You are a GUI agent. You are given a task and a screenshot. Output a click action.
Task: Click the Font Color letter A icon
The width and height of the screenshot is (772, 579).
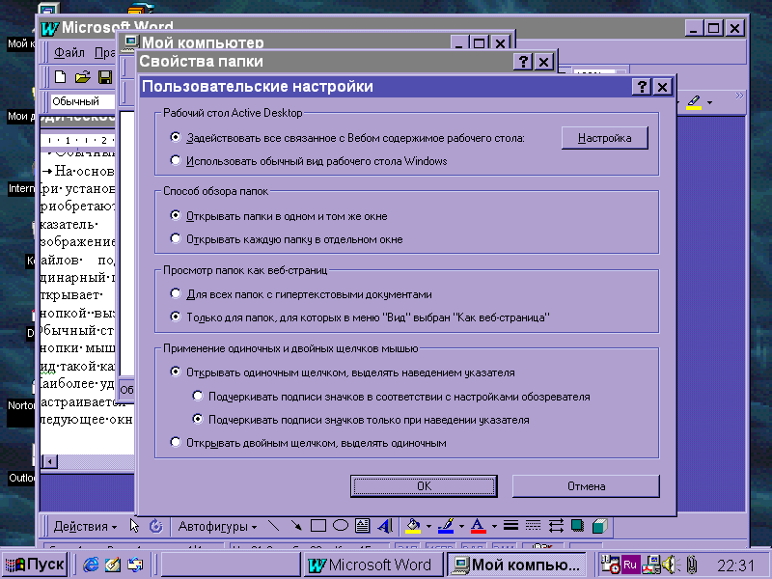478,526
